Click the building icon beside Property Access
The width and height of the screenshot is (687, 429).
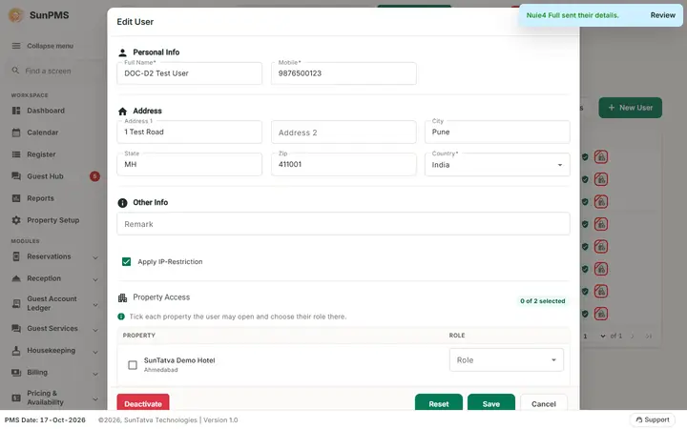click(123, 297)
